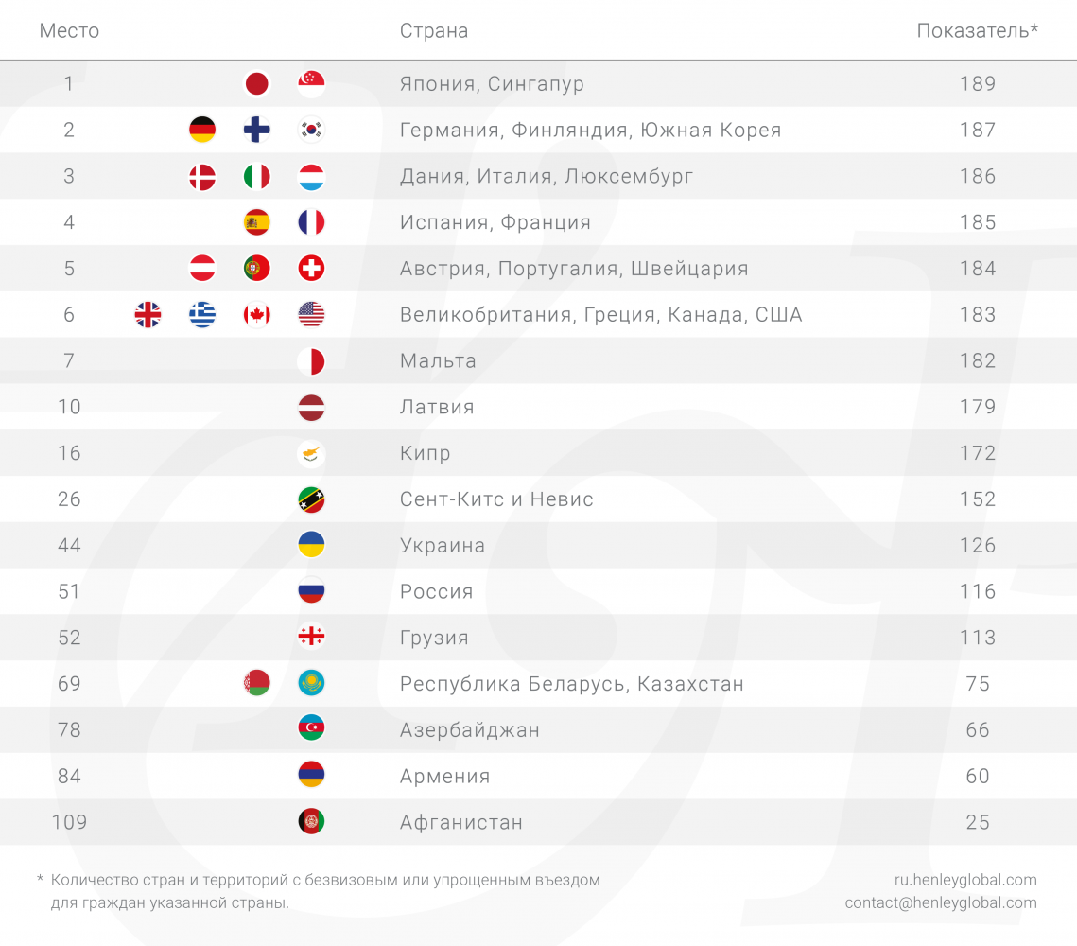Open the ru.henleyglobal.com link

(x=965, y=880)
